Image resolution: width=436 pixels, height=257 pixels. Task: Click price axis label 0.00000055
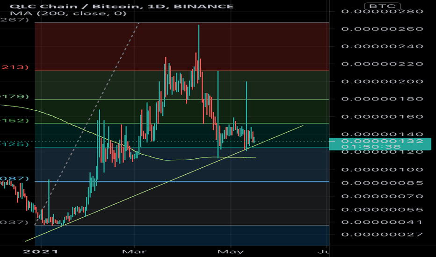click(382, 209)
